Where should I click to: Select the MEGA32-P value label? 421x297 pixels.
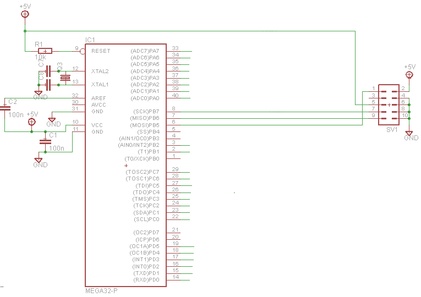coord(101,291)
